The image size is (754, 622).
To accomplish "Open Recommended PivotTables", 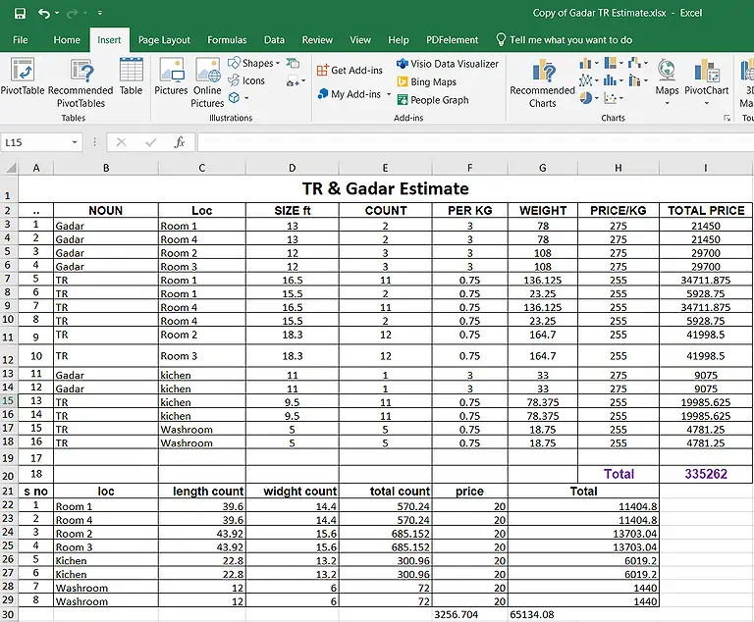I will pyautogui.click(x=81, y=82).
